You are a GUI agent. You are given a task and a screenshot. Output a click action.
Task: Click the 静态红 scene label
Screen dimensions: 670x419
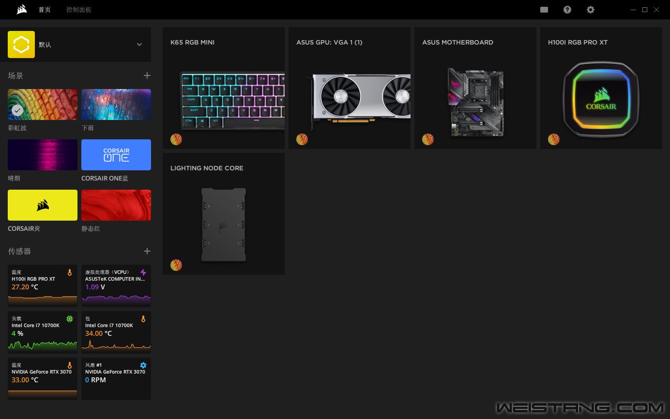(91, 228)
